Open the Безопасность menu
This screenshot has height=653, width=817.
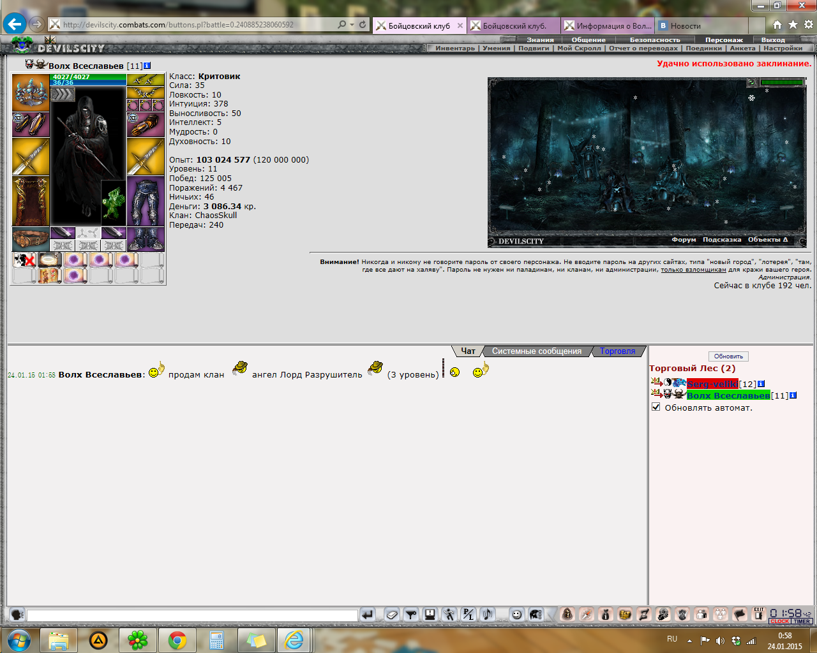655,40
